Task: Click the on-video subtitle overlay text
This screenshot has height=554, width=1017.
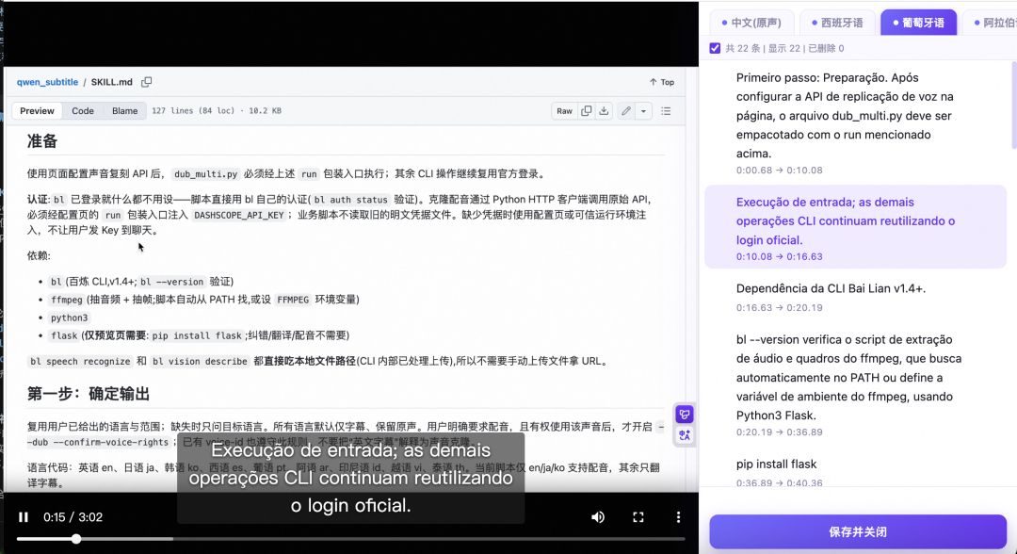Action: [351, 478]
